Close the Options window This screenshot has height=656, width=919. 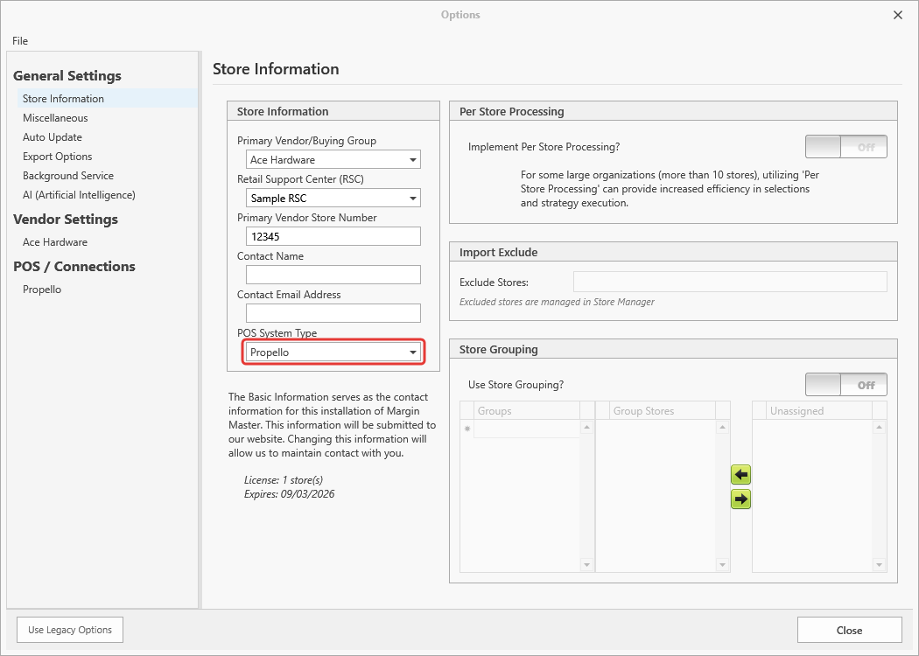point(897,15)
